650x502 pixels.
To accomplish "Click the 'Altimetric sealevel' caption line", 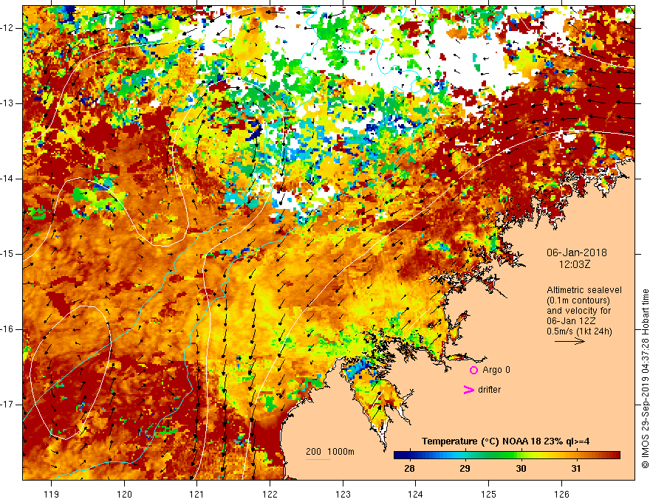I will pos(584,290).
